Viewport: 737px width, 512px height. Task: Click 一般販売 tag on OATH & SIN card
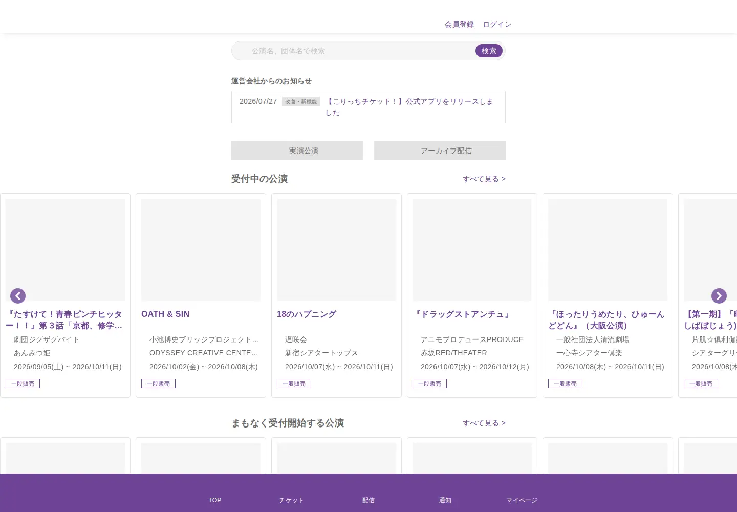(x=158, y=383)
